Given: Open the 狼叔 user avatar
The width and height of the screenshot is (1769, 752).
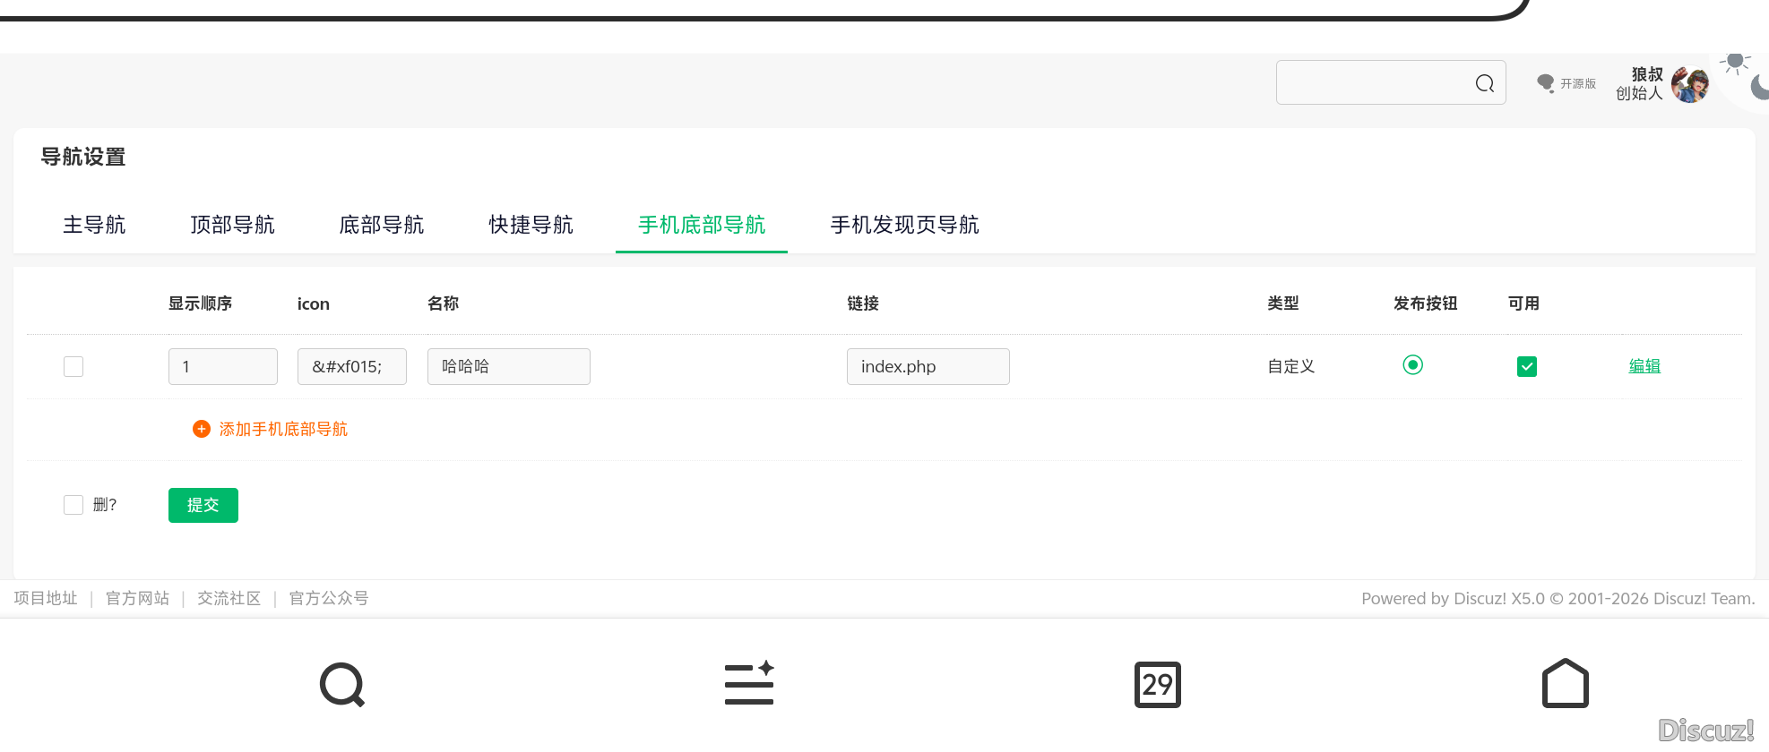Looking at the screenshot, I should [1690, 84].
